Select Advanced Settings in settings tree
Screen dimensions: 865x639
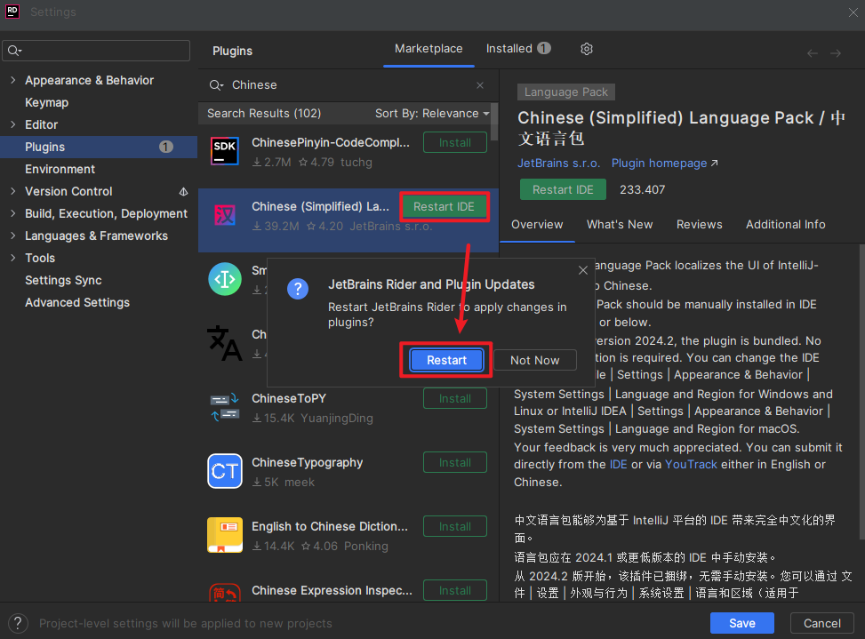tap(77, 302)
